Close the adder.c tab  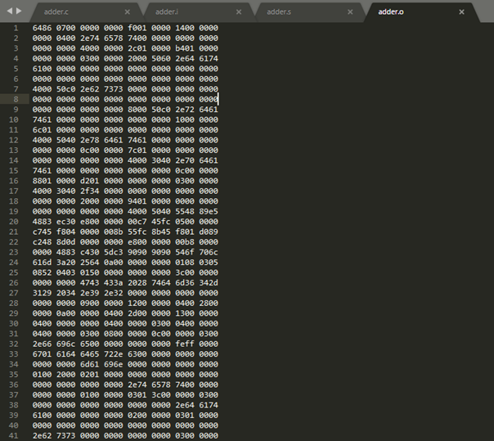pyautogui.click(x=128, y=12)
